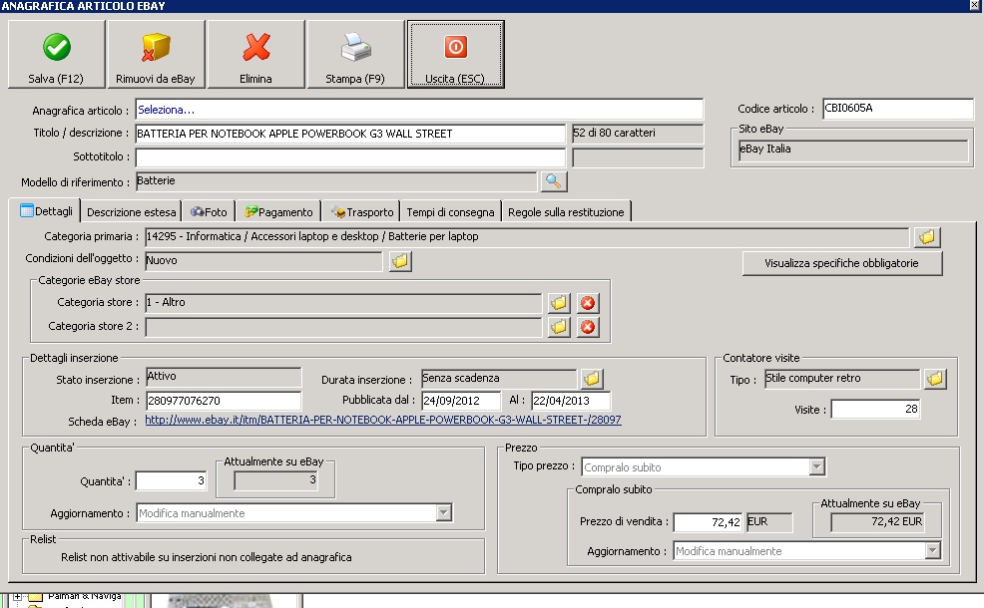Viewport: 984px width, 608px height.
Task: Open folder picker for Condizioni dell'oggetto
Action: tap(400, 261)
